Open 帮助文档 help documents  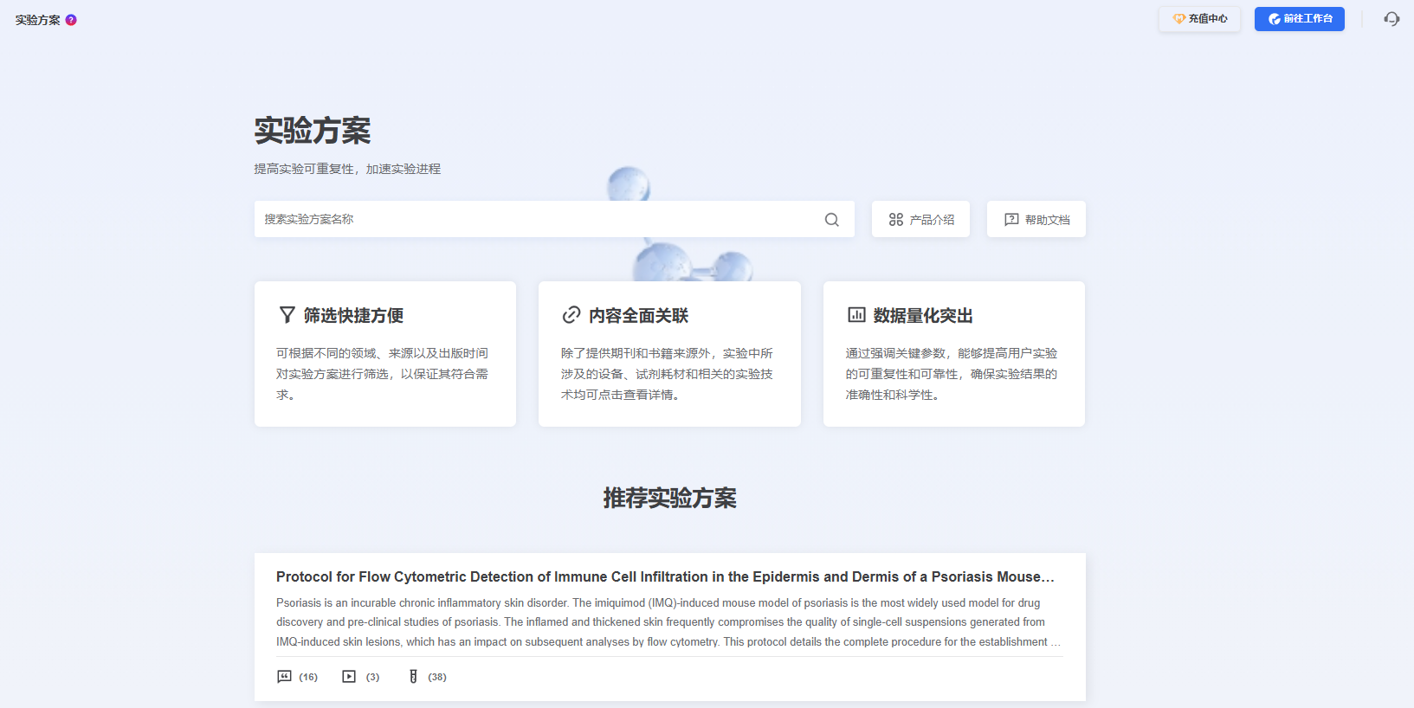(x=1036, y=219)
